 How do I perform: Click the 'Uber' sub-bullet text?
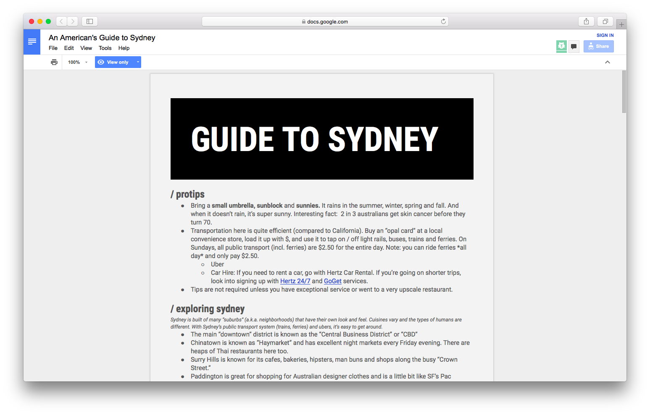[217, 264]
